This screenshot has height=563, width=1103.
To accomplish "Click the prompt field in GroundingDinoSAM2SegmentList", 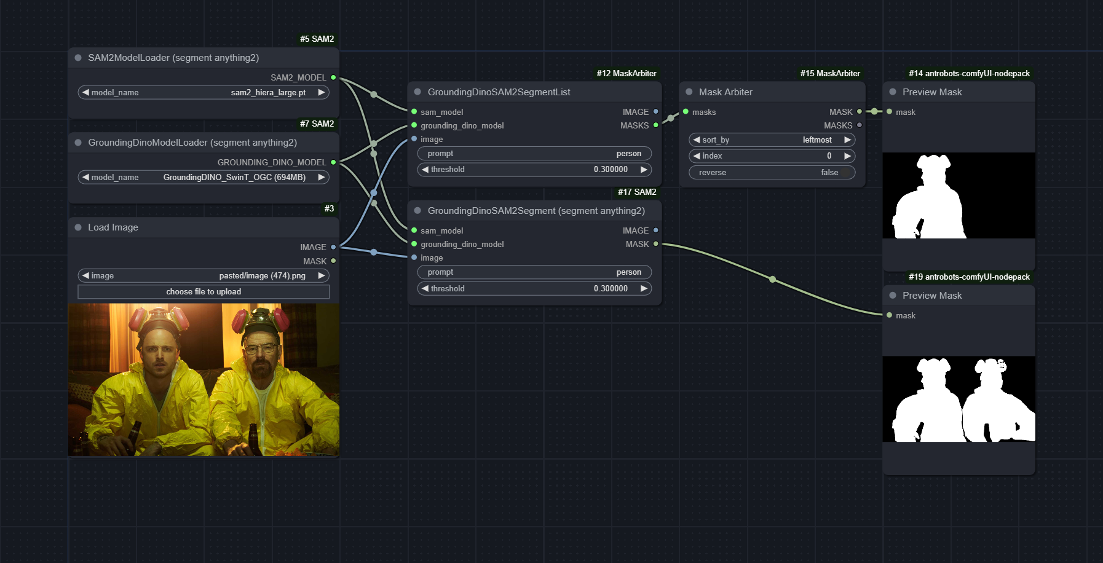I will 534,154.
